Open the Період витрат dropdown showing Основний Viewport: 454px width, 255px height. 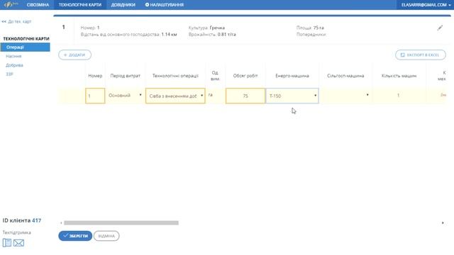125,95
